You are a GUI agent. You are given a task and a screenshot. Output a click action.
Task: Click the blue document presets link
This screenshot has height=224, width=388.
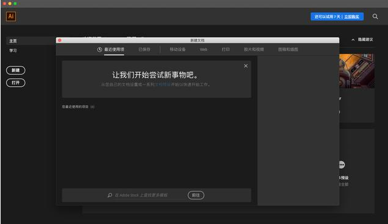163,84
